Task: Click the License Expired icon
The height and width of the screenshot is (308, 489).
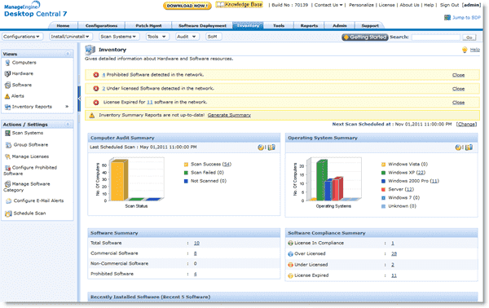Action: [x=290, y=276]
